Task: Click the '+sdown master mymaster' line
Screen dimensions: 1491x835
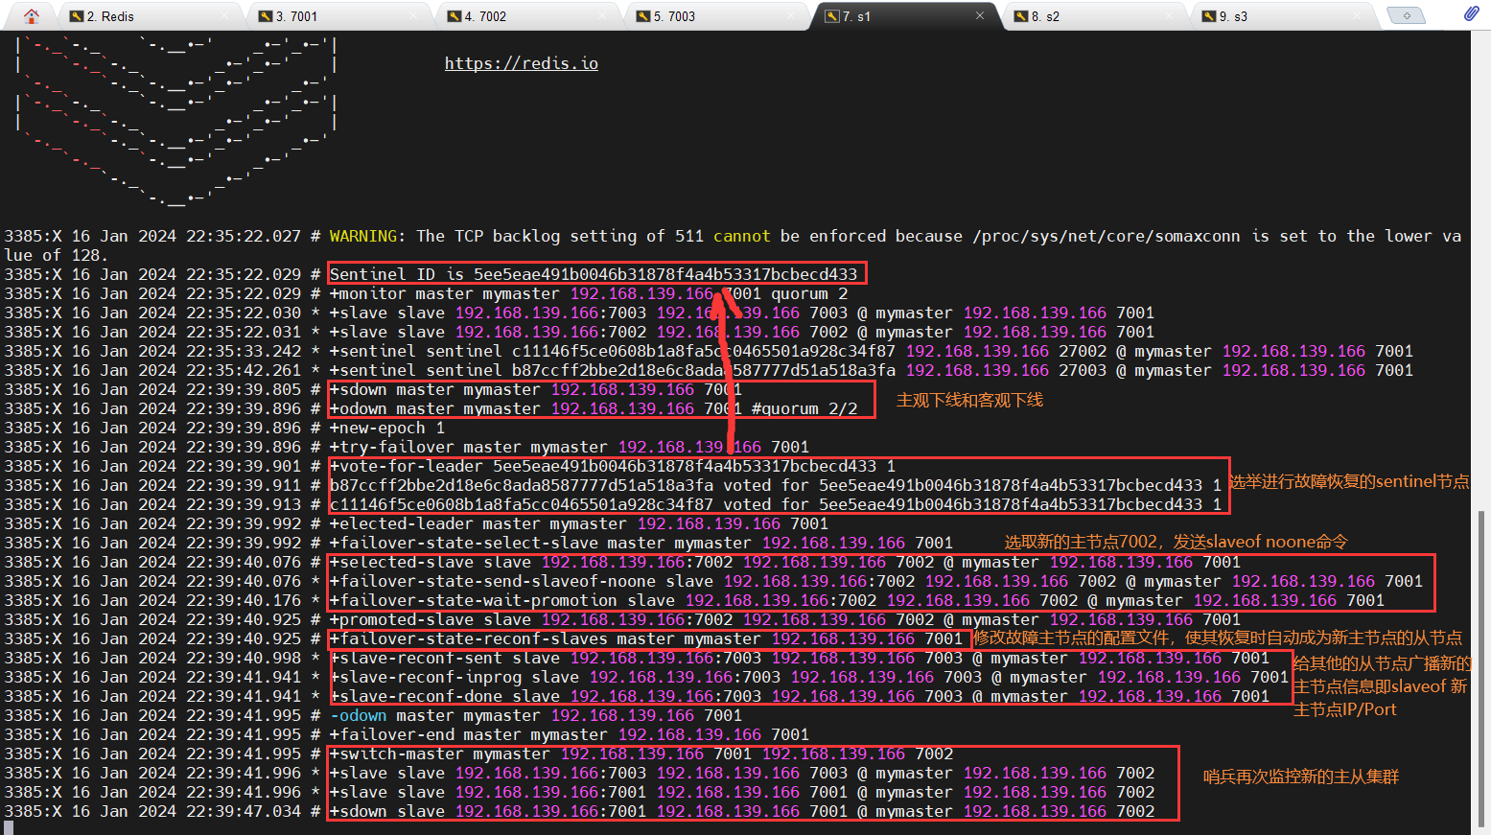Action: [536, 389]
